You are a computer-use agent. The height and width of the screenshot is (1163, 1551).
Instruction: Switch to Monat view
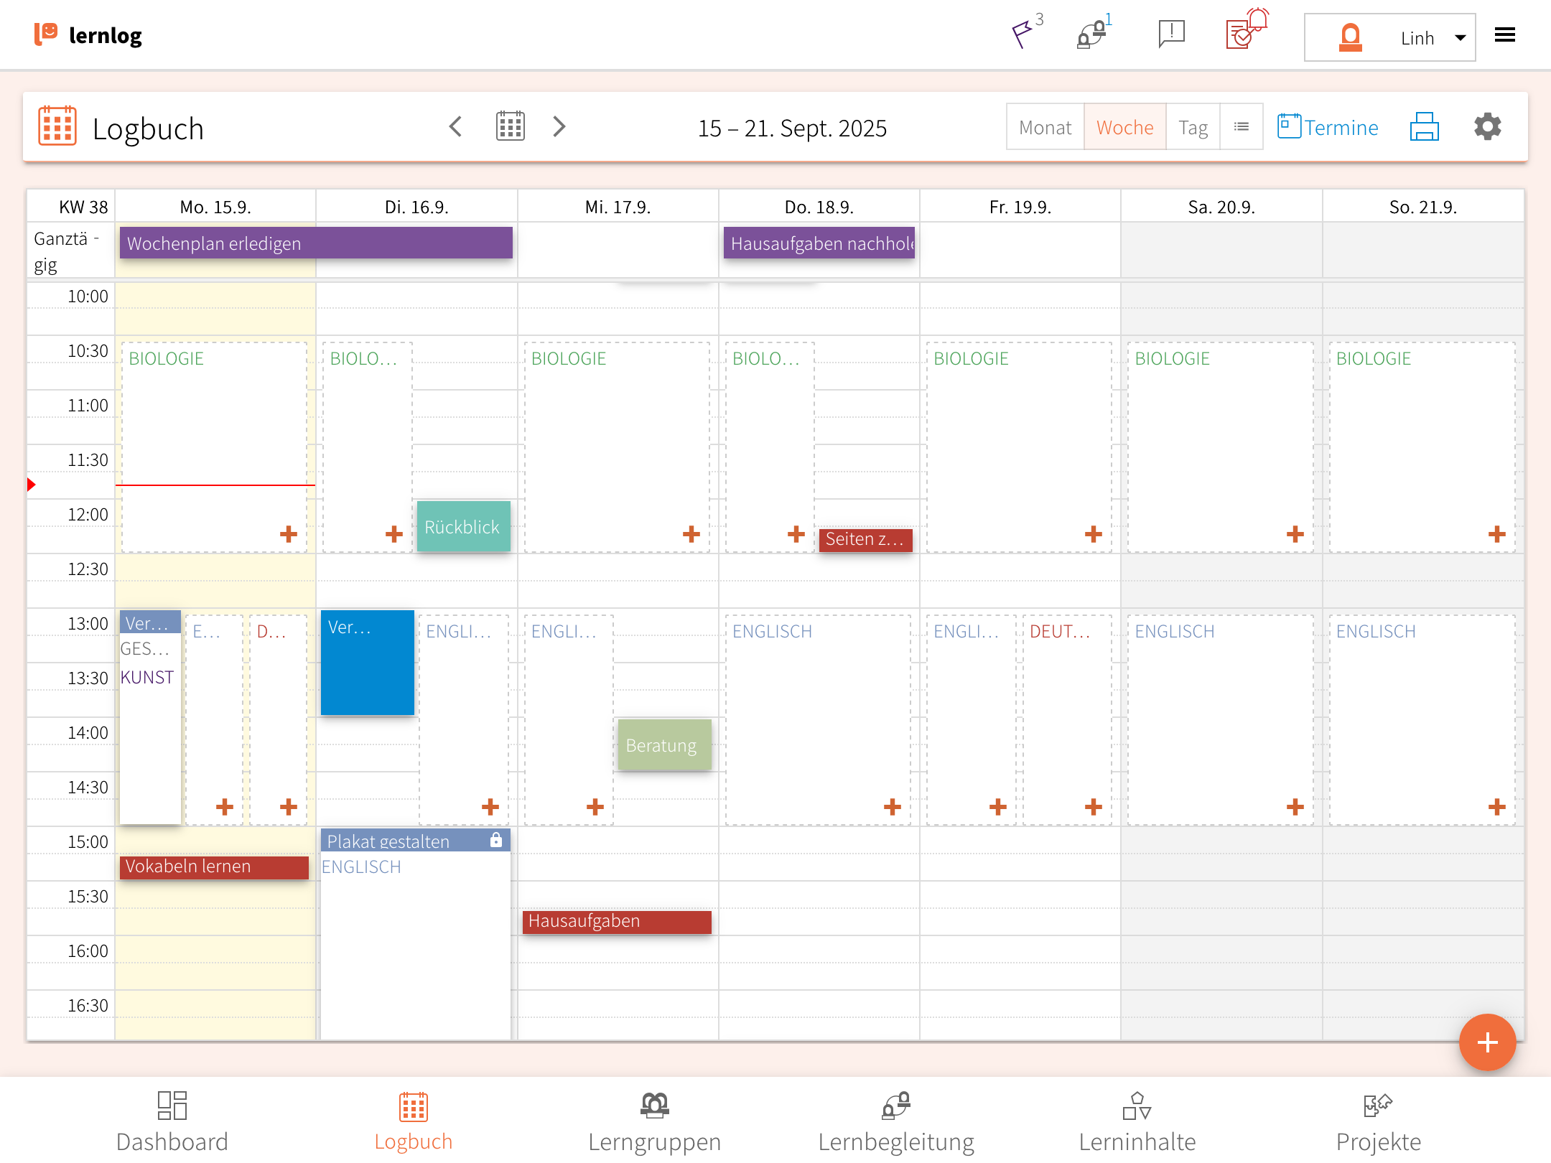tap(1045, 127)
